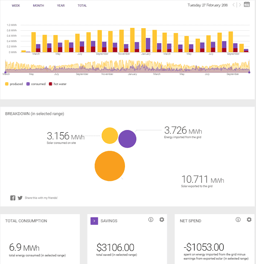The height and width of the screenshot is (264, 256).
Task: Click left range handle on timeline
Action: click(6, 73)
